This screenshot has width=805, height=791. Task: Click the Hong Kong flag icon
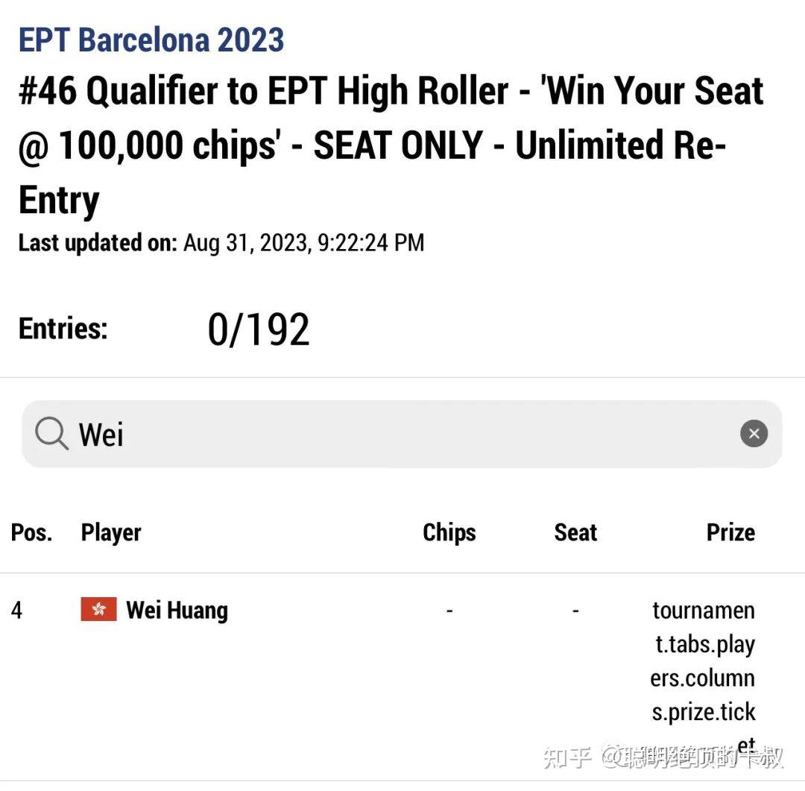click(x=98, y=610)
